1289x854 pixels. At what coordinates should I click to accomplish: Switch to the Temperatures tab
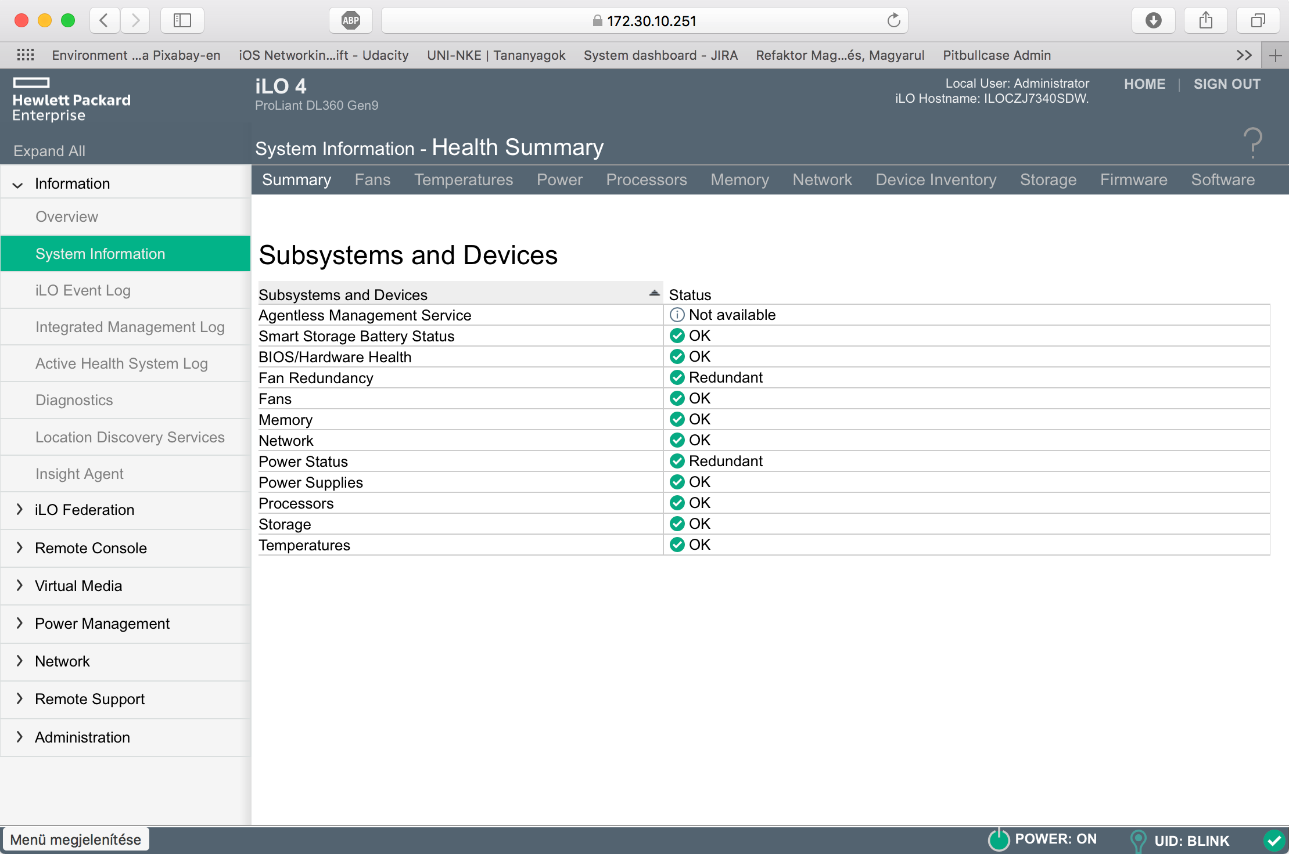point(464,179)
